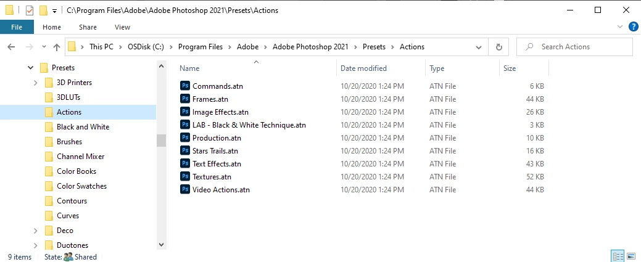The width and height of the screenshot is (641, 262).
Task: Open the Recent locations dropdown
Action: coord(44,47)
